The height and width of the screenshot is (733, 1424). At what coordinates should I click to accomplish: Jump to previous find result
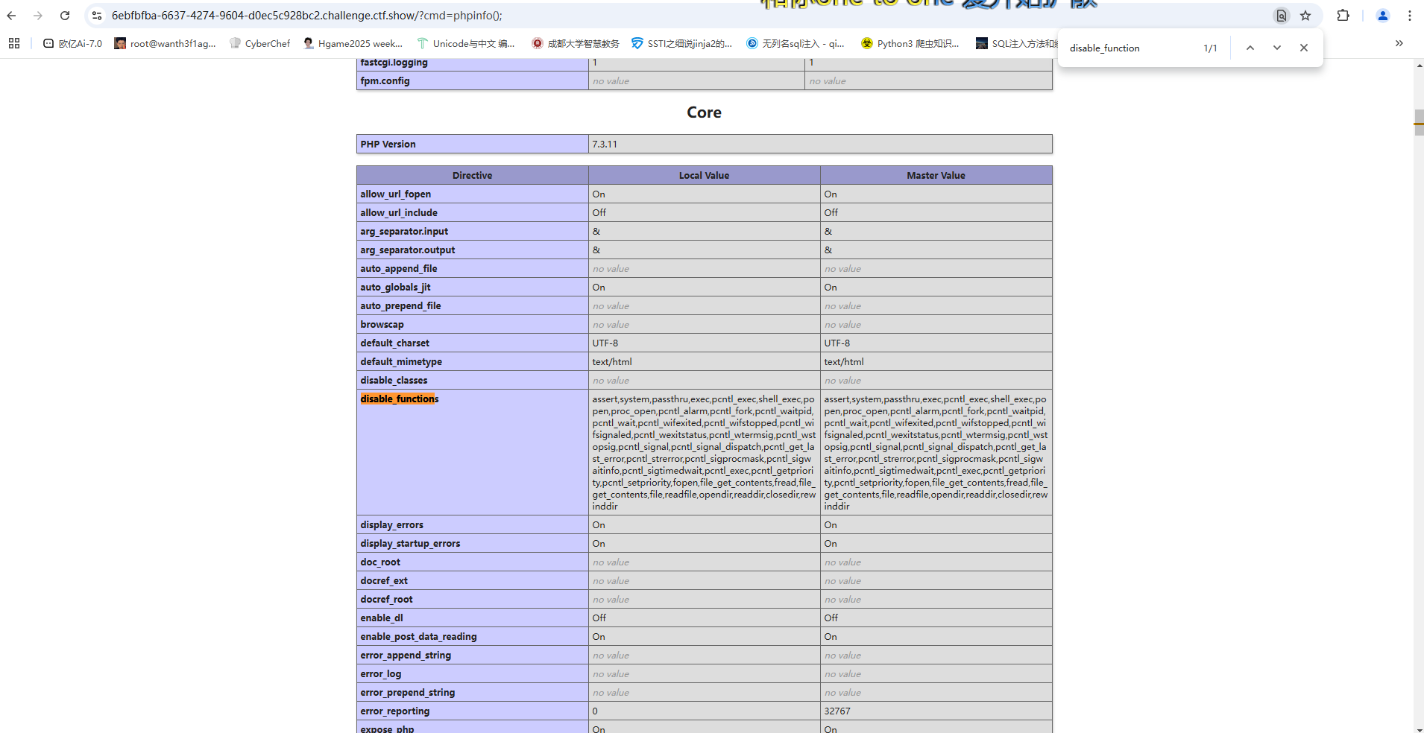coord(1250,48)
